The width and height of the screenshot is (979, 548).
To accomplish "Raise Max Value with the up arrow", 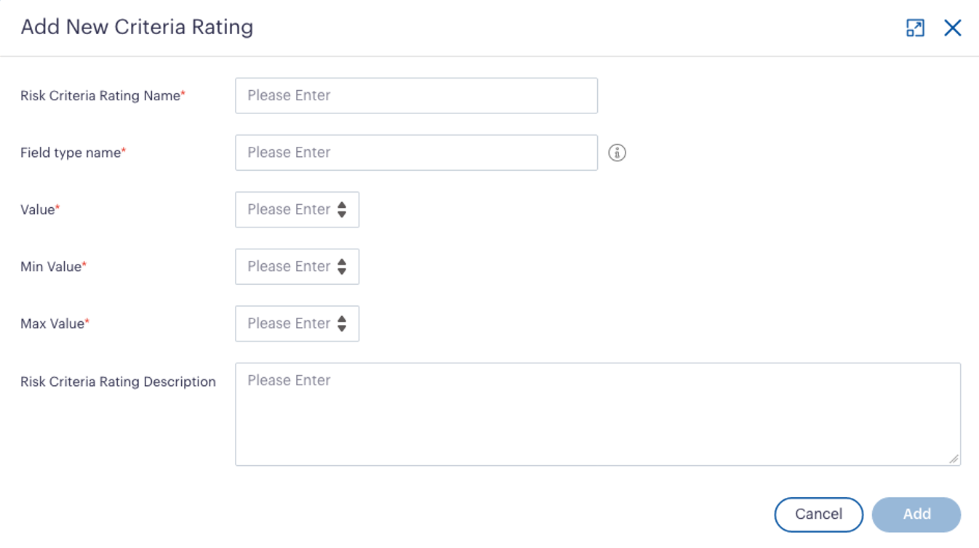I will point(342,319).
